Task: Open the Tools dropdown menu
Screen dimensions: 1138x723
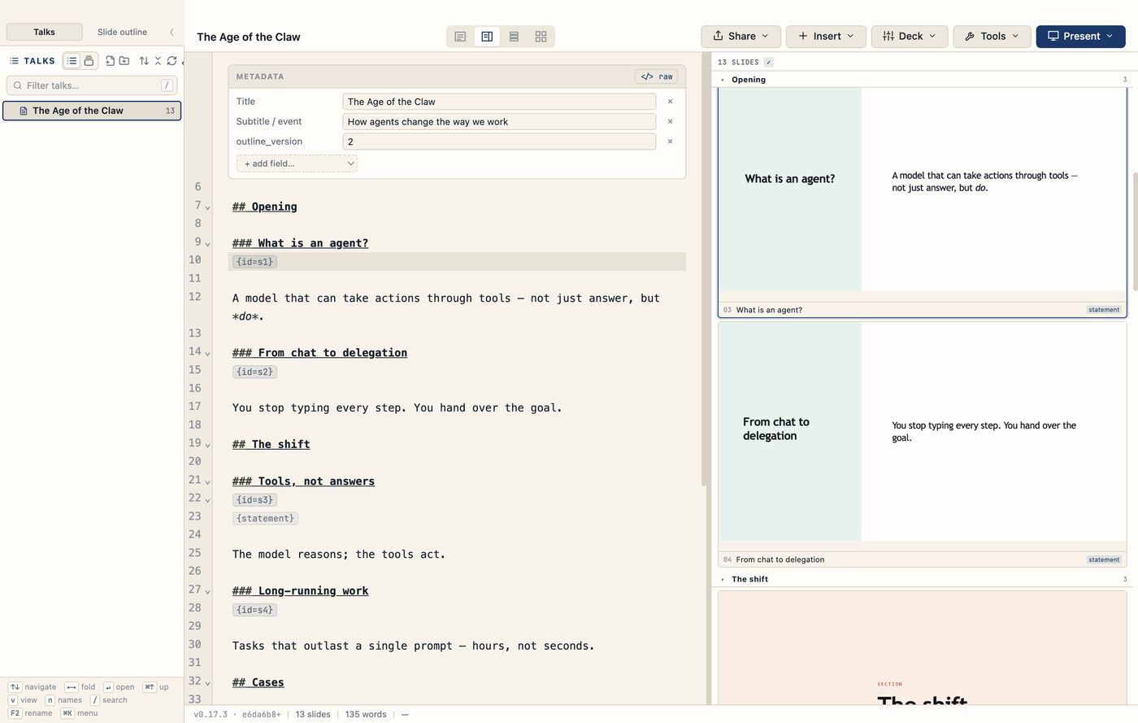Action: click(x=992, y=37)
